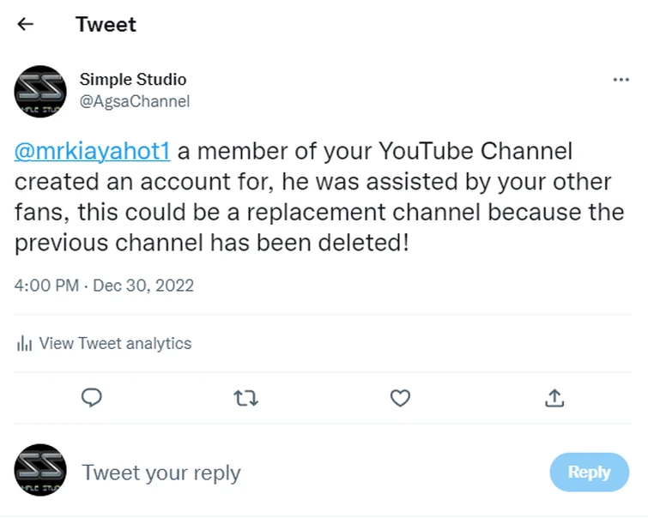Click the avatar beside the reply field
This screenshot has height=518, width=648.
[40, 469]
